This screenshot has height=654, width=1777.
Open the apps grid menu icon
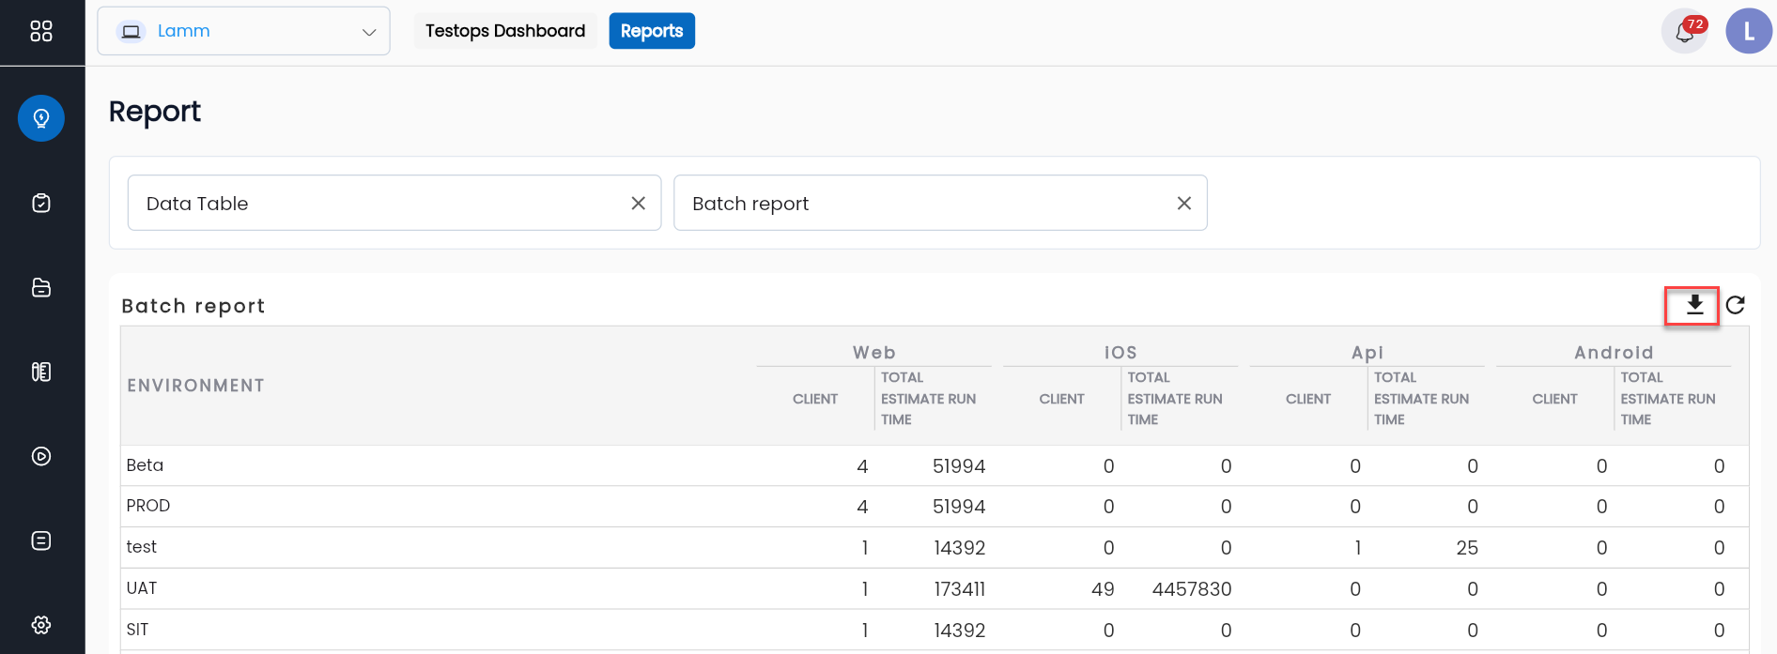pos(41,31)
